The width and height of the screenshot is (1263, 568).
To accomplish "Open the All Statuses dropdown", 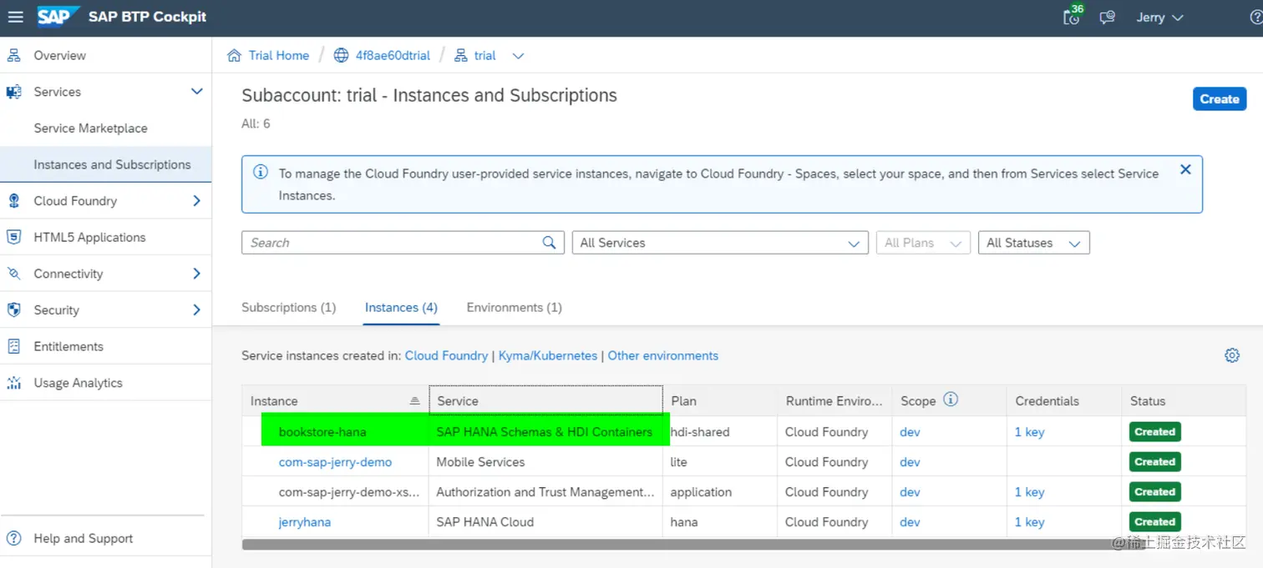I will pos(1033,243).
